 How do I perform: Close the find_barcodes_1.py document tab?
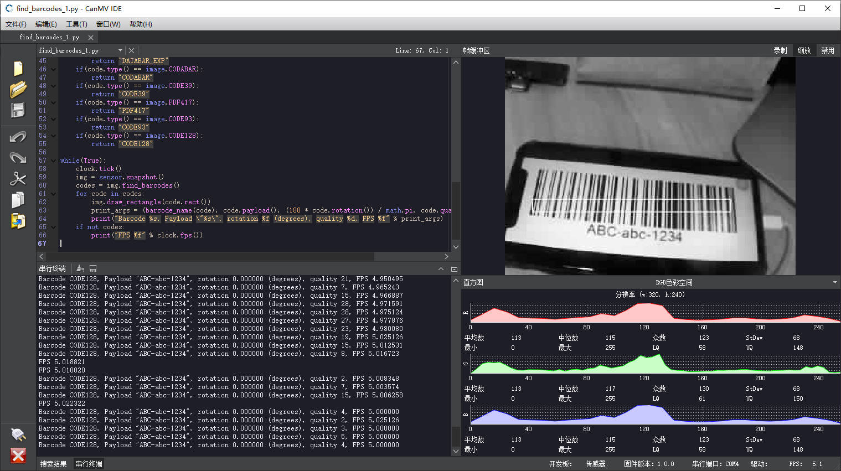pyautogui.click(x=91, y=38)
